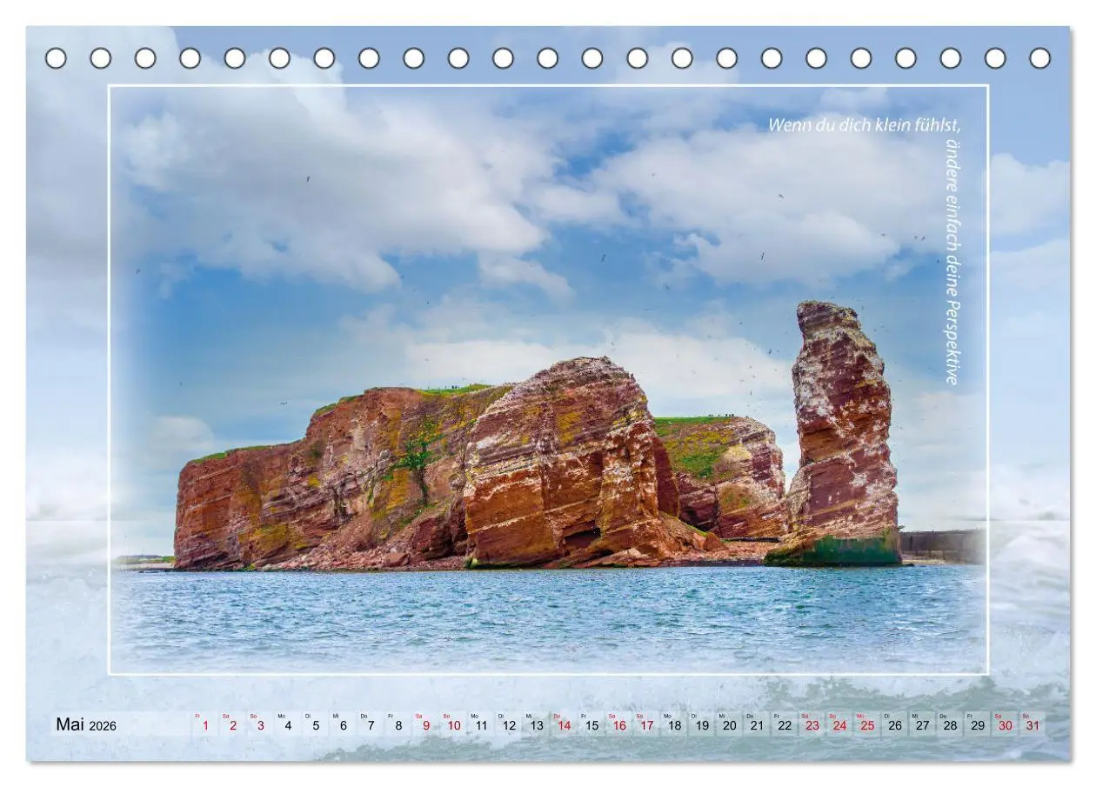Select day 2 in the calendar strip
This screenshot has height=787, width=1096.
pyautogui.click(x=232, y=724)
